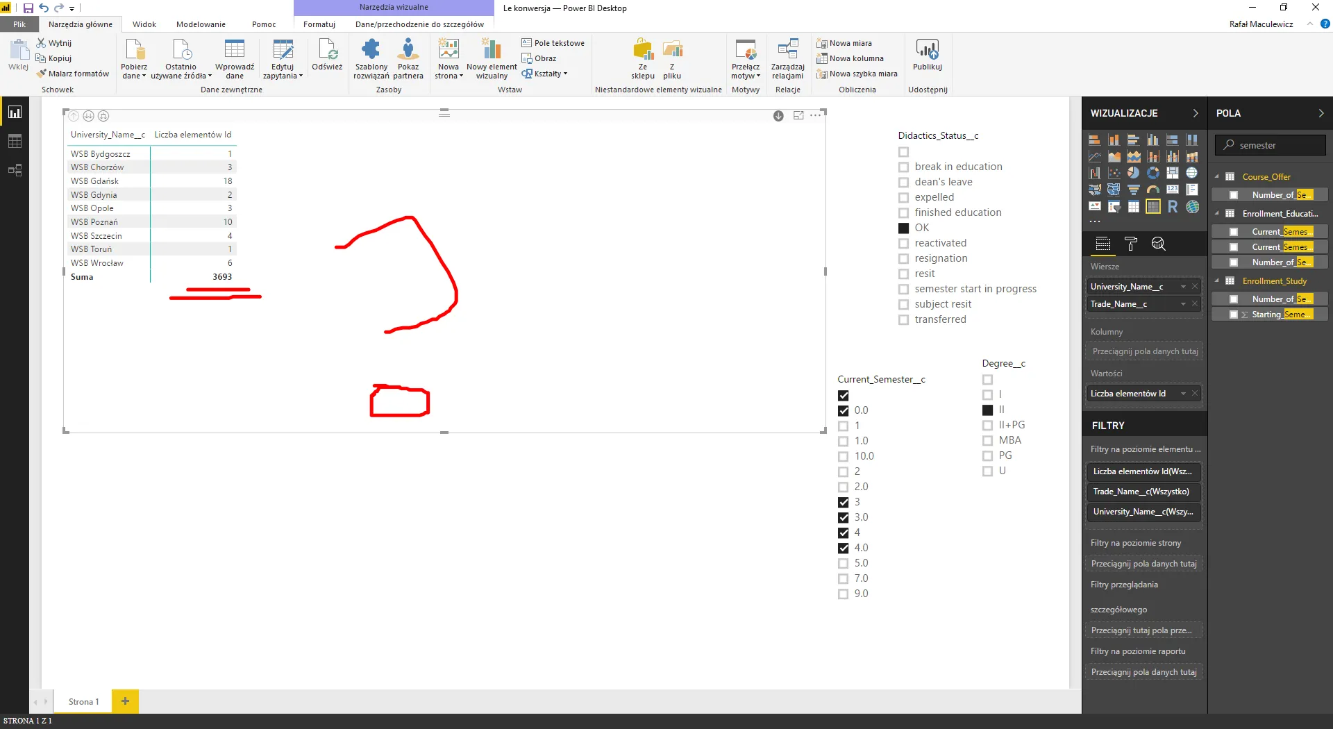Click the 'Liczba elementów Id' column header
Viewport: 1333px width, 729px height.
pos(193,135)
